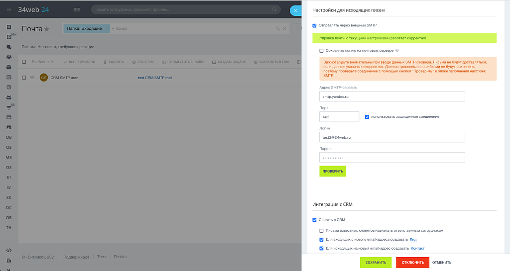510x271 pixels.
Task: Open the chat messages sidebar icon
Action: pos(8,47)
